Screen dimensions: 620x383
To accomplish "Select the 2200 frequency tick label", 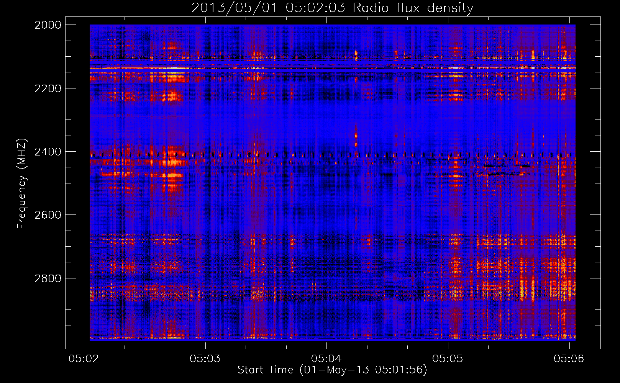I will 48,88.
